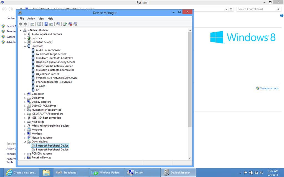Click the Bluetooth icon next to Q-X500

[x=33, y=86]
